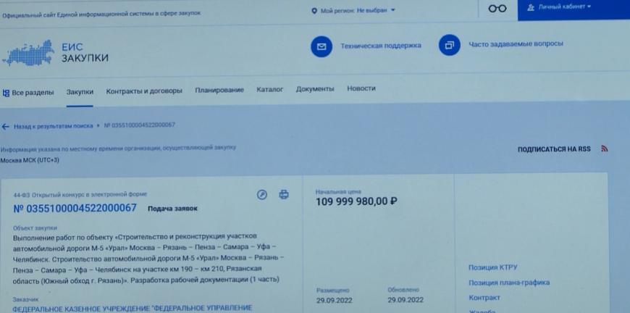630x313 pixels.
Task: Open Часто задаваемые вопросы link
Action: pos(516,43)
